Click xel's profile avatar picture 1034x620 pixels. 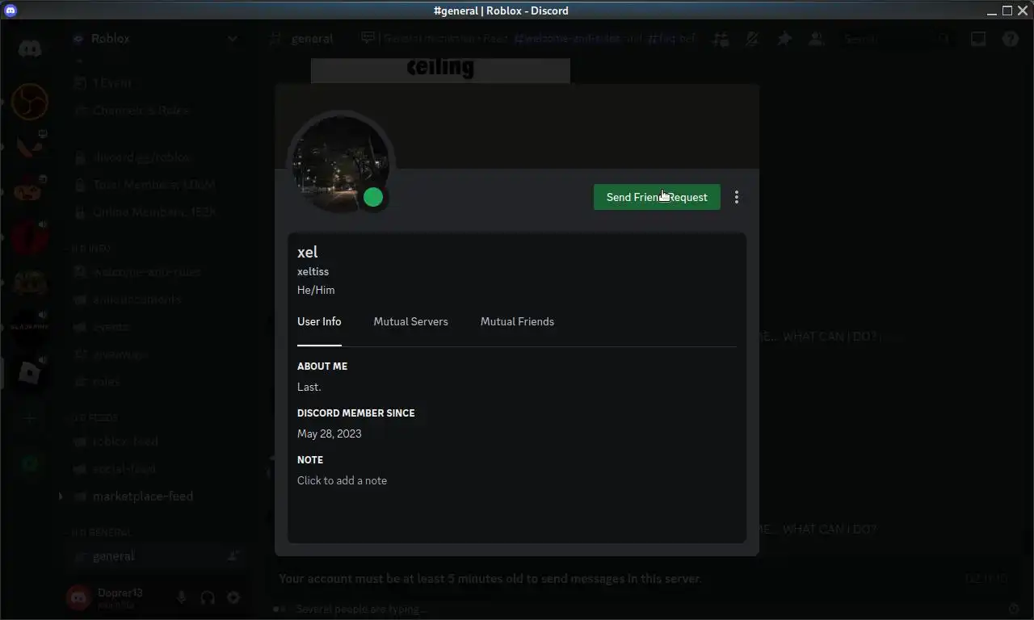[x=341, y=165]
